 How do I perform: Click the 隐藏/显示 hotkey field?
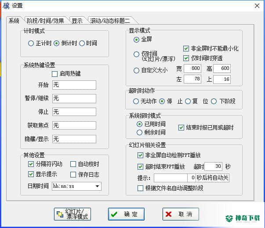point(74,139)
